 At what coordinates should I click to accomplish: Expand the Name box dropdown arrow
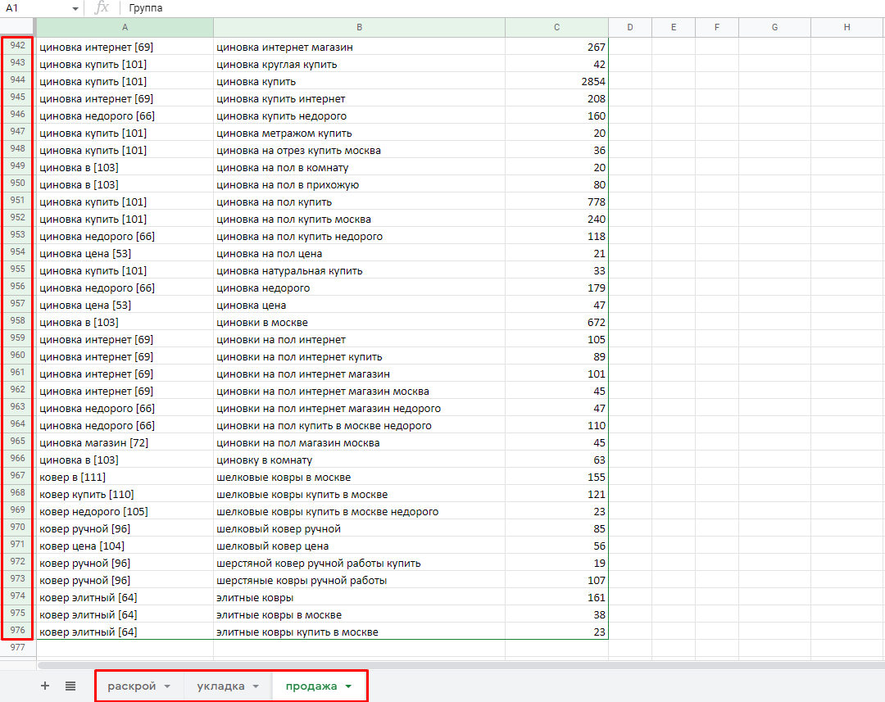(75, 8)
